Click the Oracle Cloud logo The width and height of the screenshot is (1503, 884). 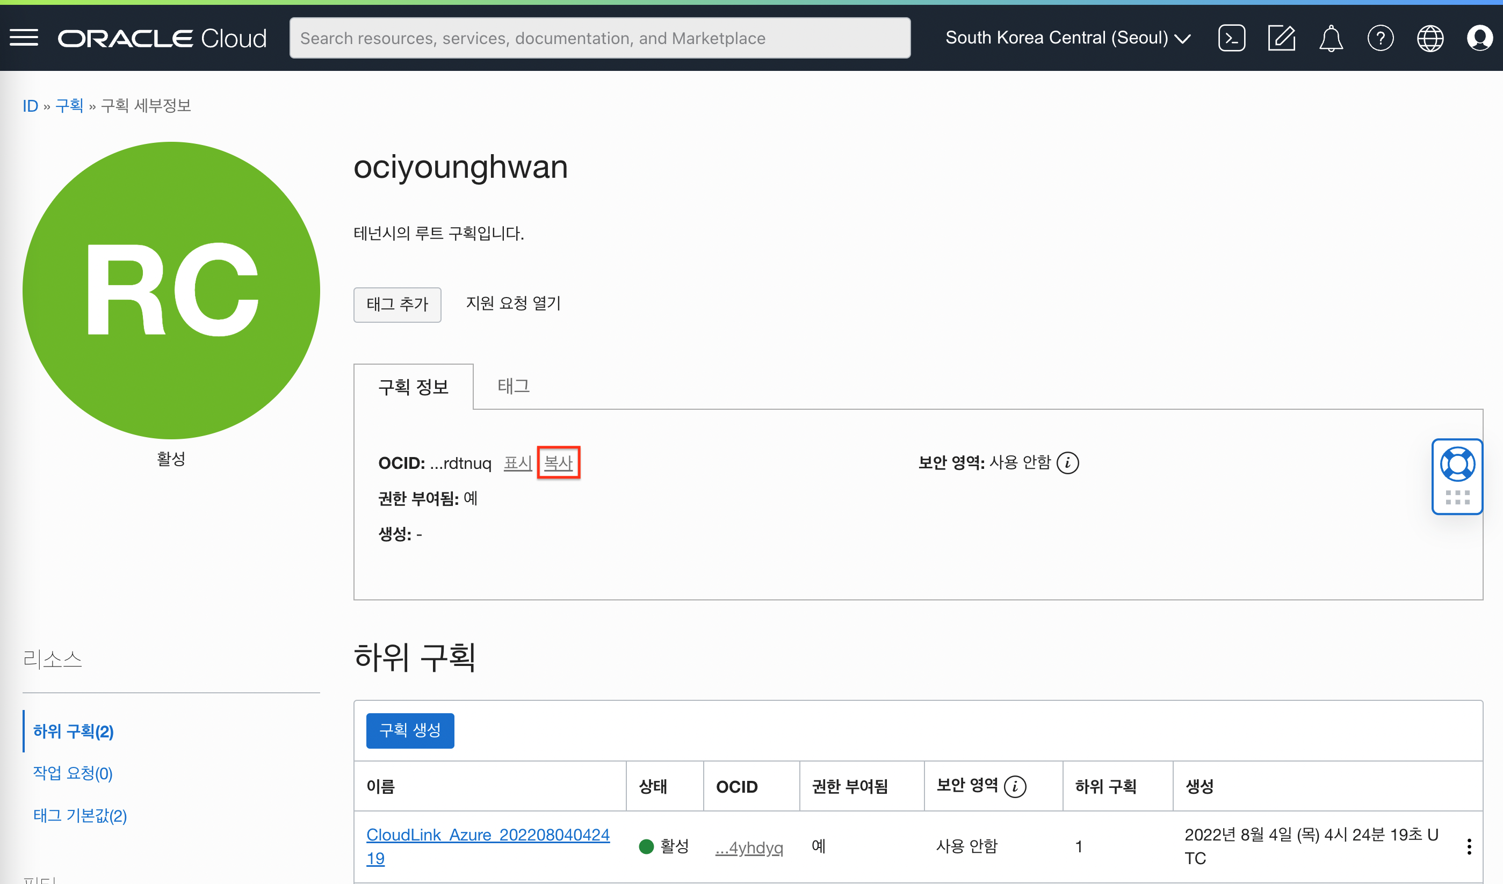point(162,38)
